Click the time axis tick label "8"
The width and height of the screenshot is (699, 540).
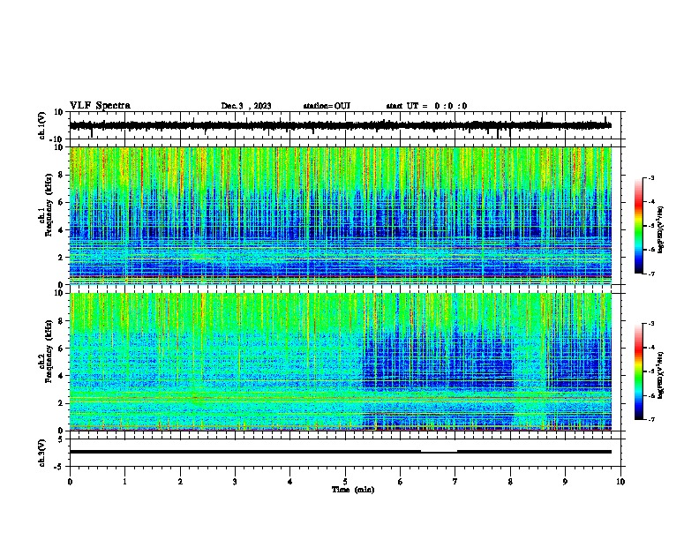pos(510,482)
